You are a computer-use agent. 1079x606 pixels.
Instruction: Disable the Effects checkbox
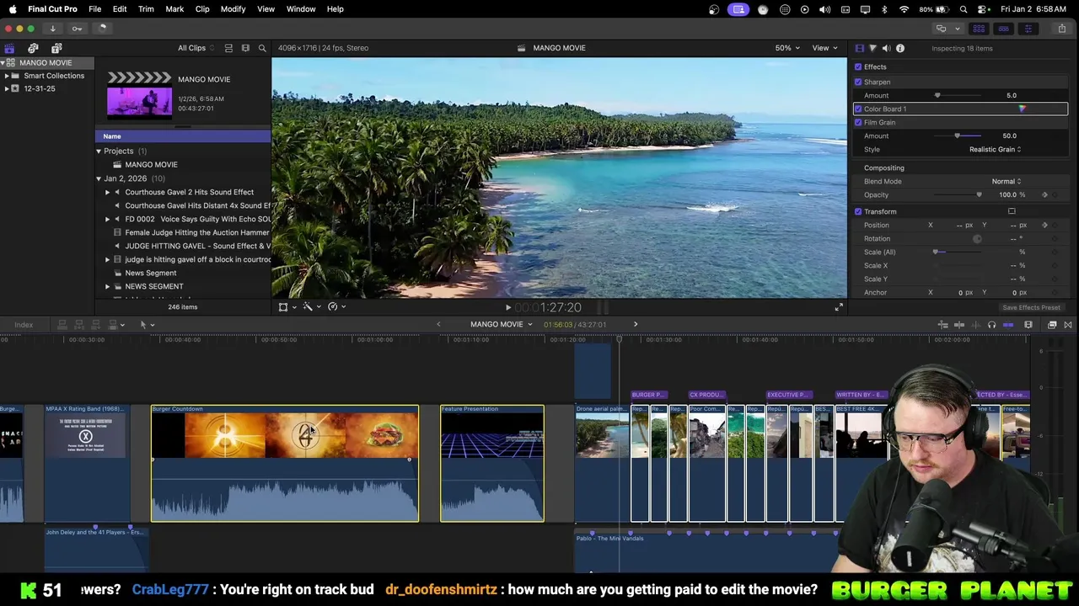(858, 66)
